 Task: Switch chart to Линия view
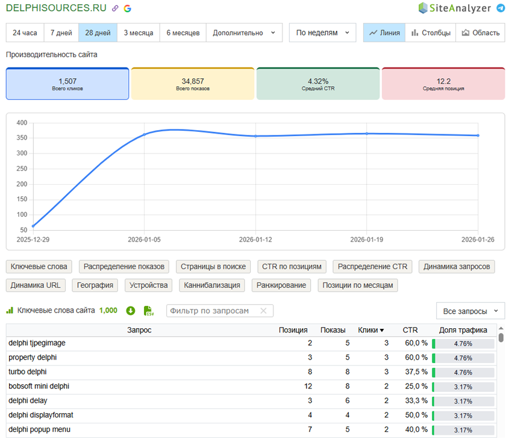[384, 33]
